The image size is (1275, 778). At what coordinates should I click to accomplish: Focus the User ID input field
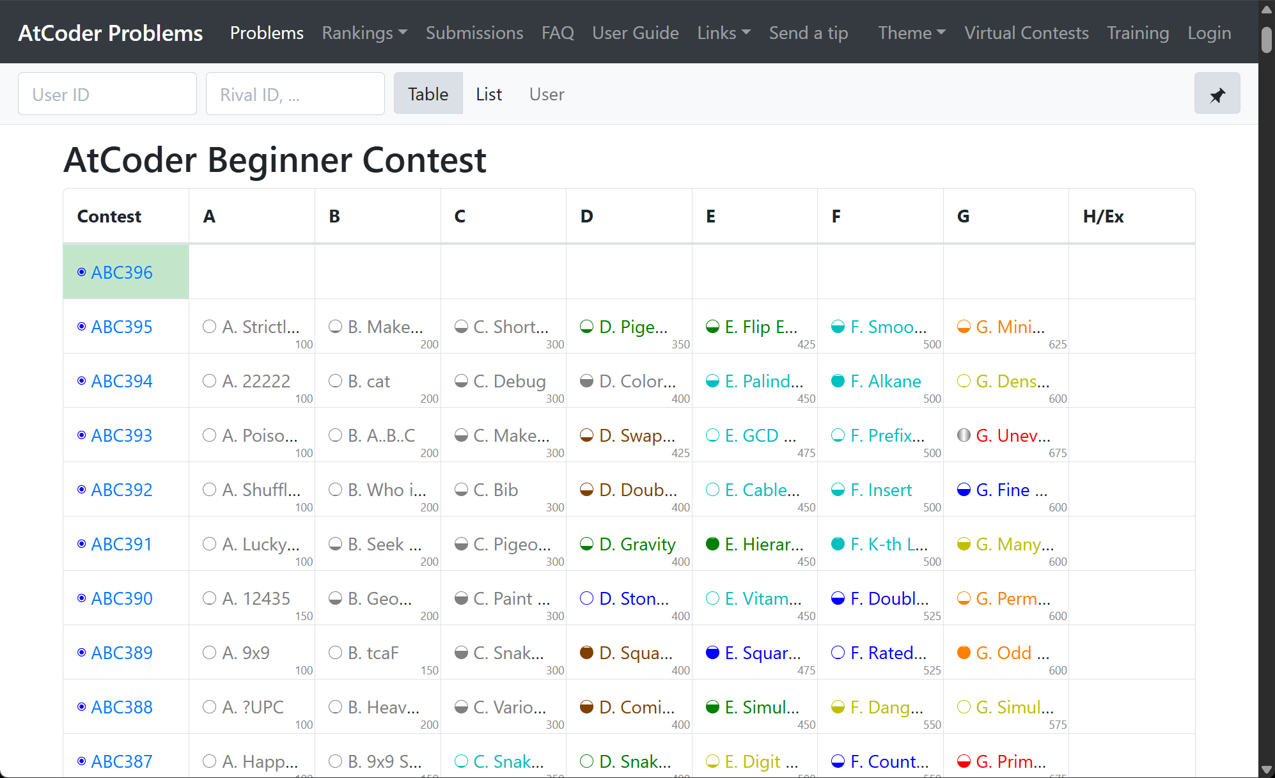[x=107, y=94]
